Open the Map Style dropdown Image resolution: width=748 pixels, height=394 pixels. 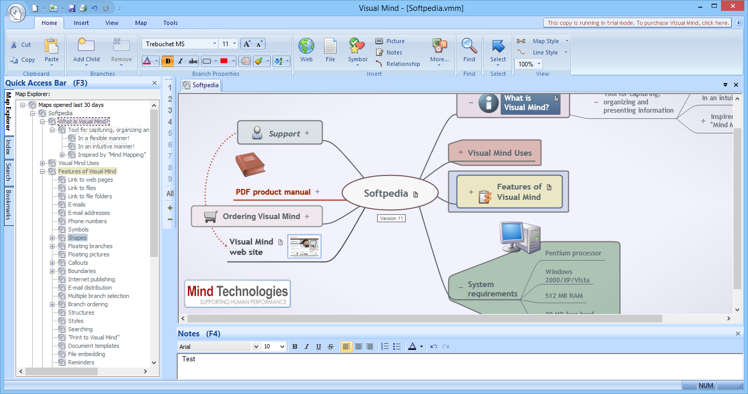(567, 41)
